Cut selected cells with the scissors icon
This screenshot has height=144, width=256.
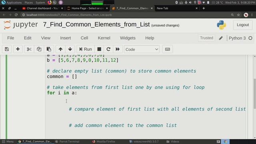(29, 49)
